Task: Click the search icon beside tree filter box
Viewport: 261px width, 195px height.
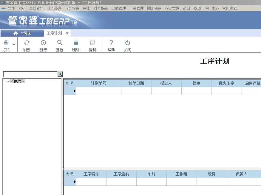Action: point(60,74)
